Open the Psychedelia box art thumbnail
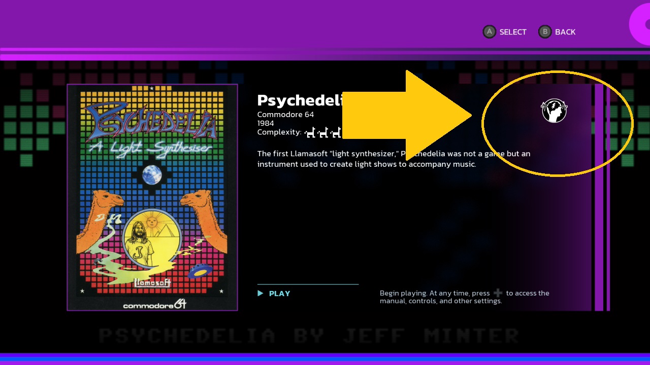650x365 pixels. click(152, 197)
